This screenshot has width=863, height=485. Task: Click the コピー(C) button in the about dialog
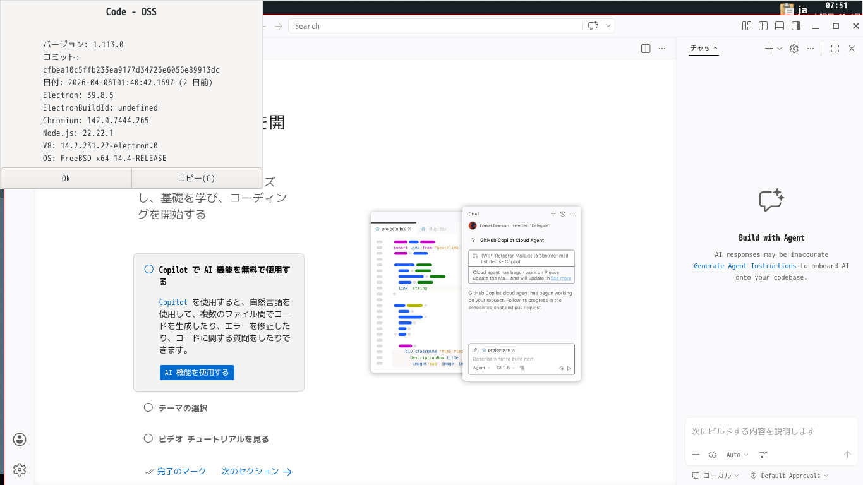click(x=196, y=178)
